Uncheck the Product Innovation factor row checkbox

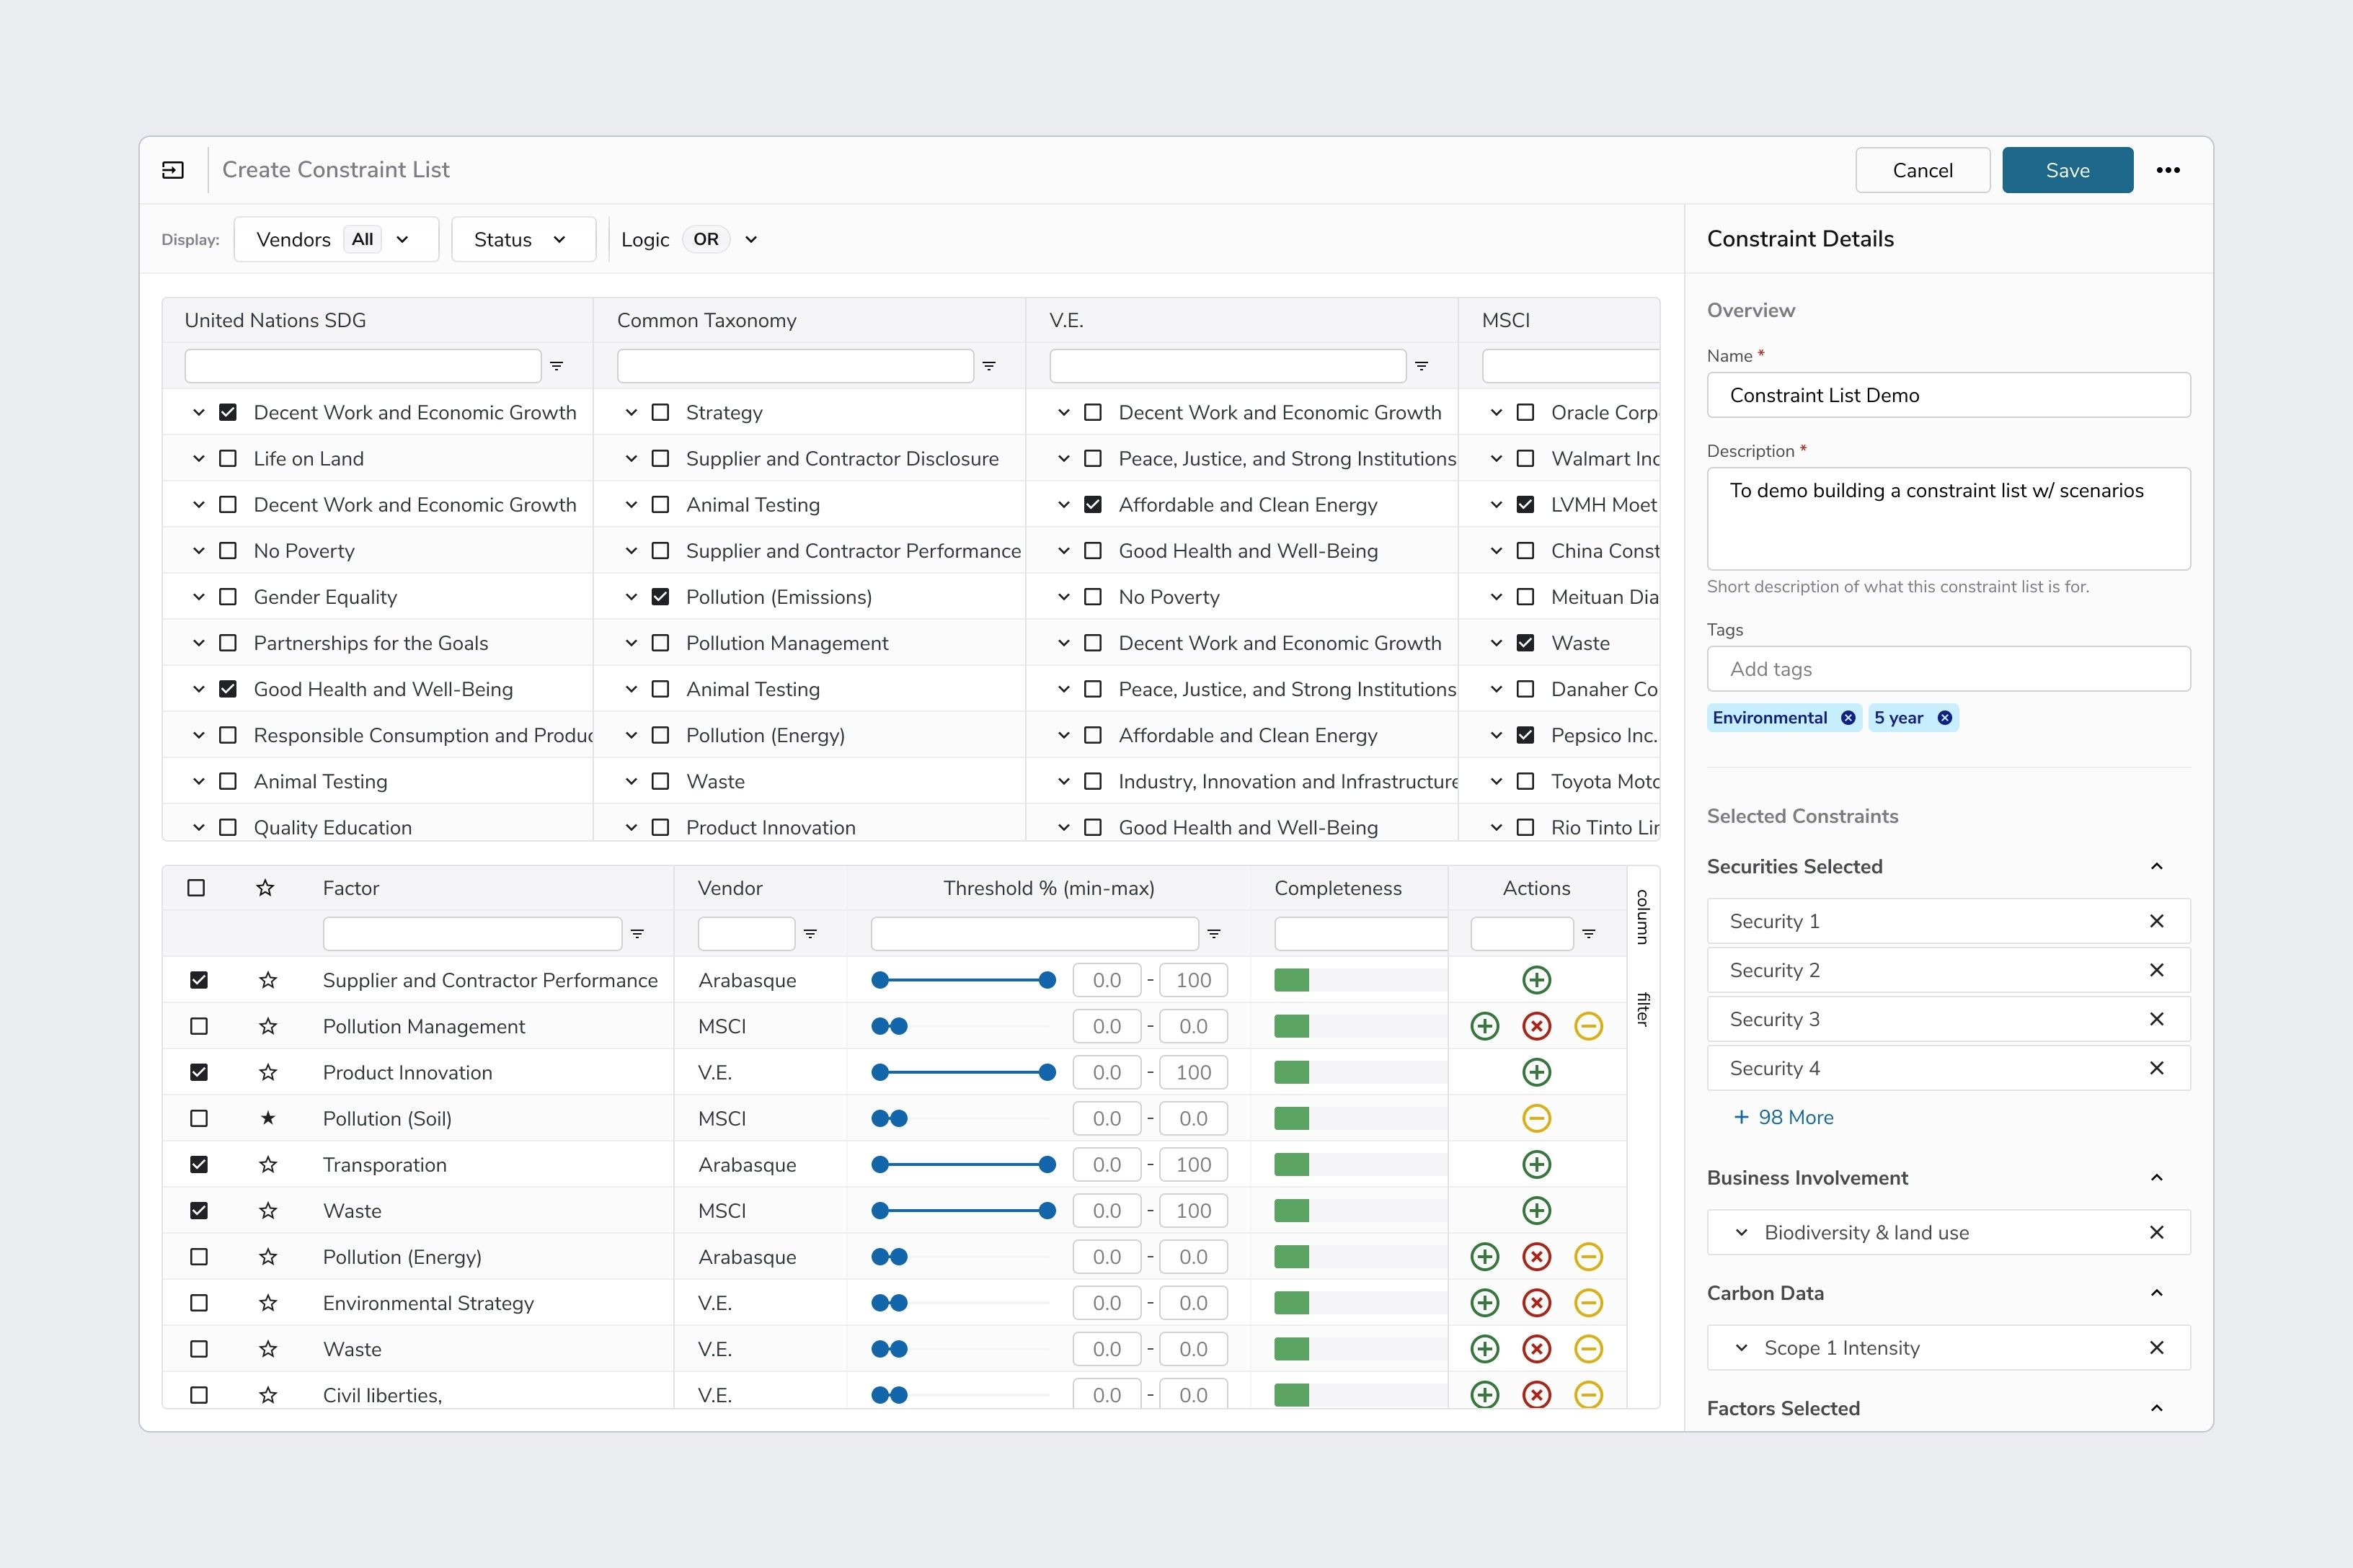tap(199, 1072)
